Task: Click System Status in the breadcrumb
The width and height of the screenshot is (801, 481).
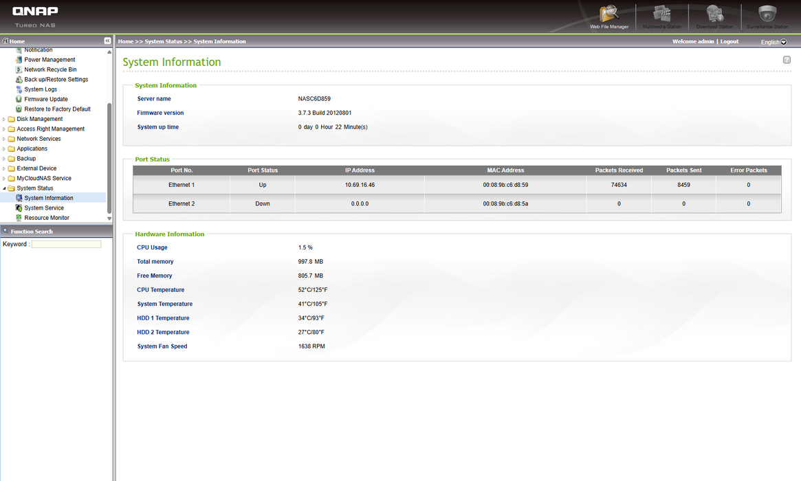Action: 163,41
